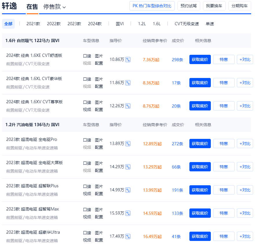The height and width of the screenshot is (245, 256).
Task: View 图片 for 超豪华Ultra
Action: click(99, 233)
